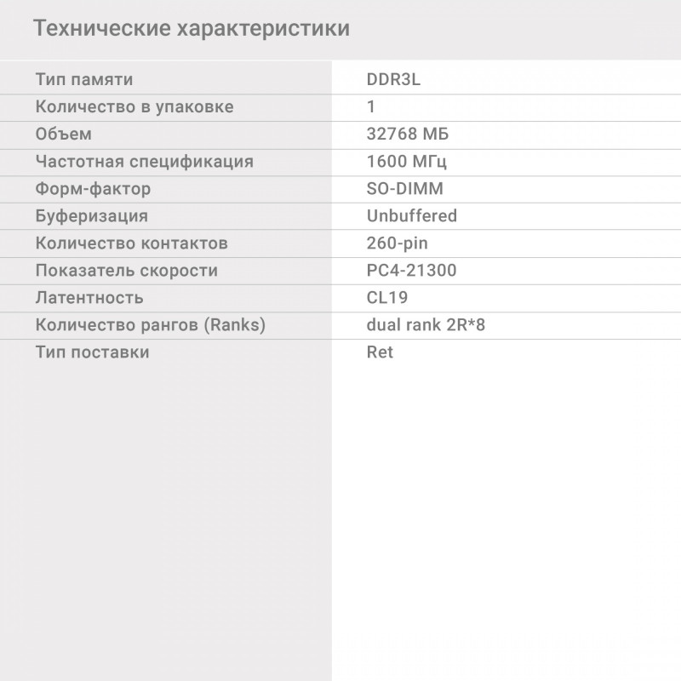Click the "Латентность" label
Screen dimensions: 681x681
[89, 298]
